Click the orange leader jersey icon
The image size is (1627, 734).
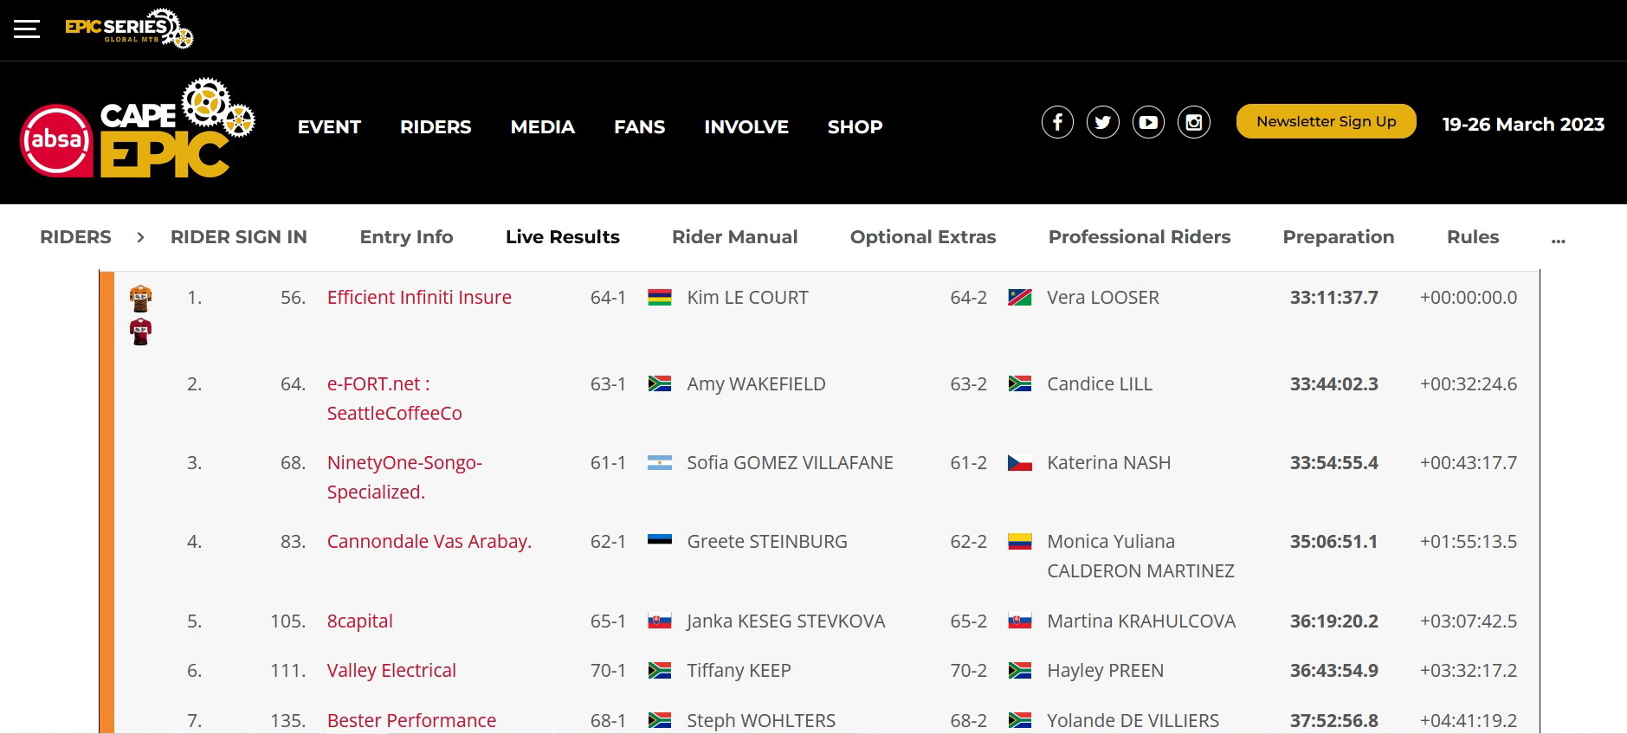click(x=140, y=299)
